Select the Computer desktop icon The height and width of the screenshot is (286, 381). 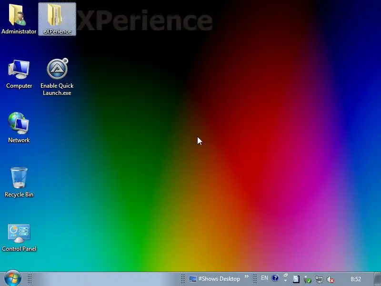(x=19, y=74)
